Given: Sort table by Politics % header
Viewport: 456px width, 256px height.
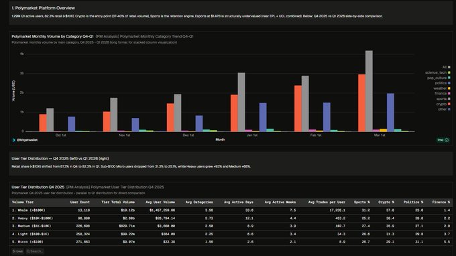Looking at the screenshot, I should (x=413, y=202).
